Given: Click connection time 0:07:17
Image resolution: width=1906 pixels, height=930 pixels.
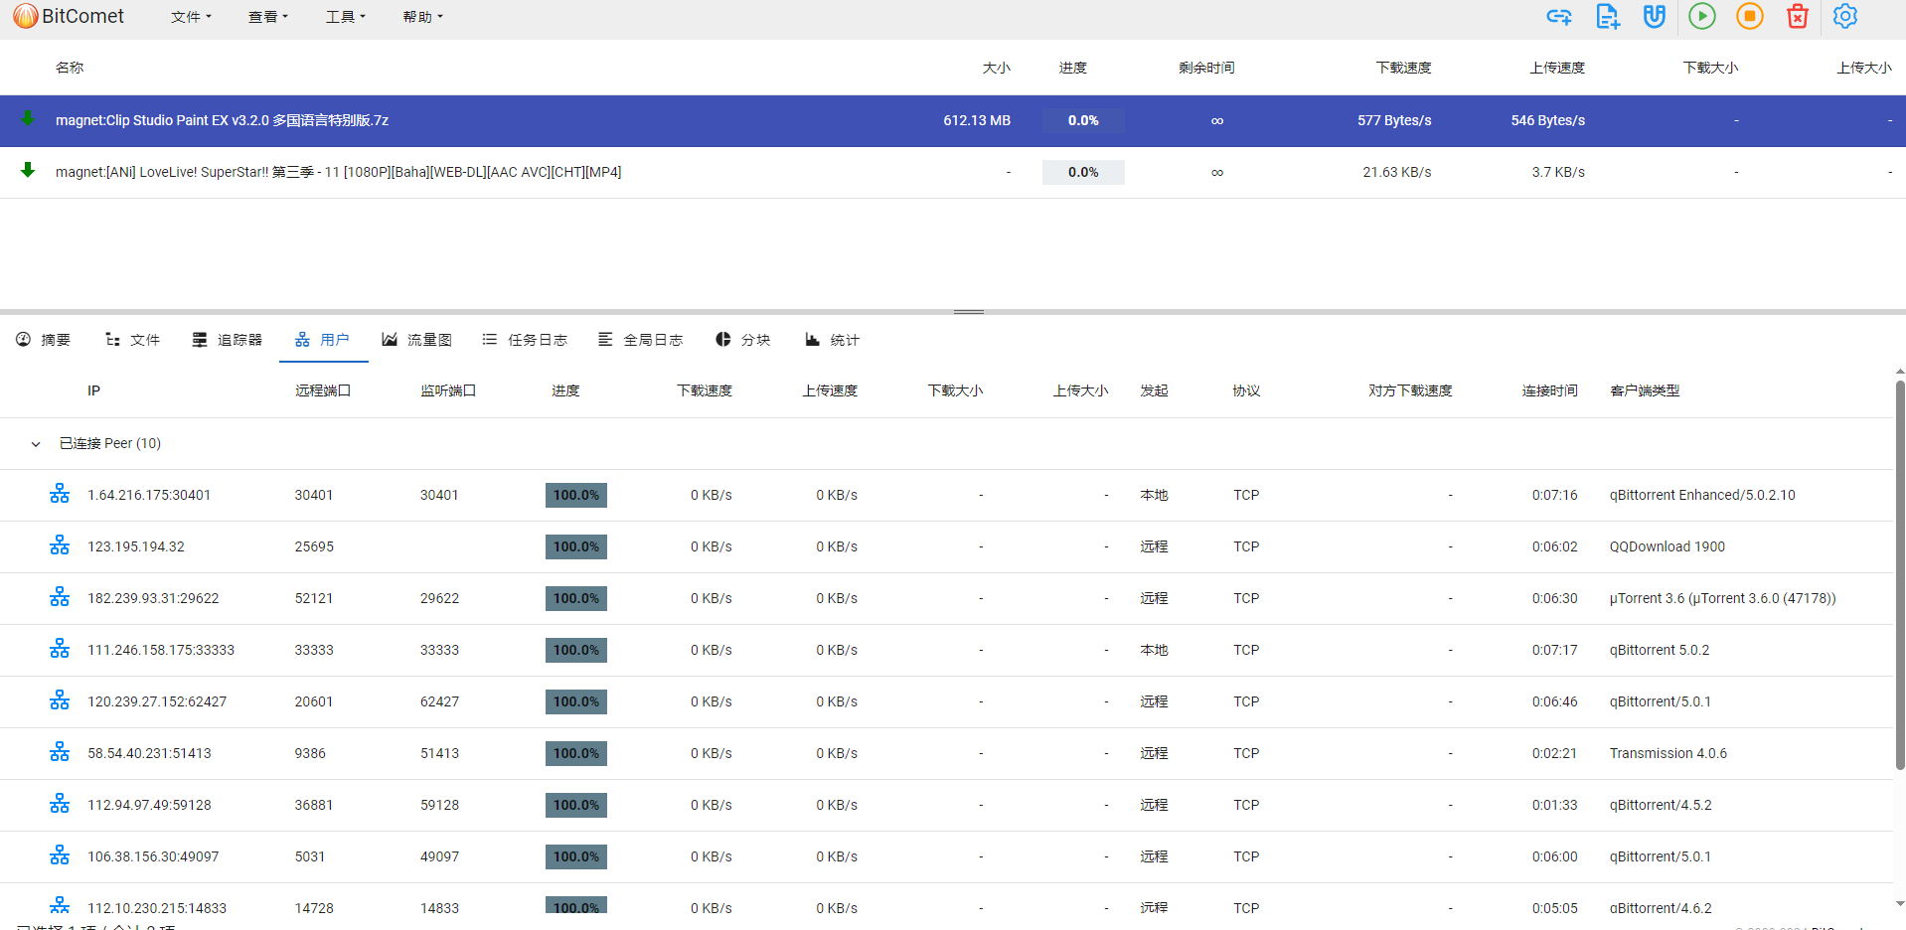Looking at the screenshot, I should click(1554, 650).
